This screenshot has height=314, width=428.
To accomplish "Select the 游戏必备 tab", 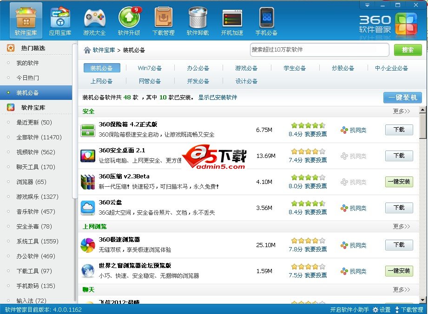I will pos(246,68).
